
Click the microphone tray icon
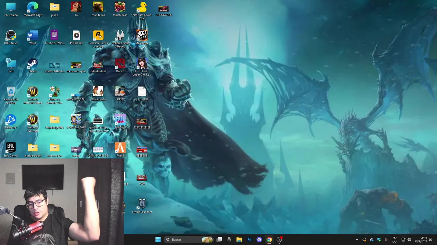(386, 240)
